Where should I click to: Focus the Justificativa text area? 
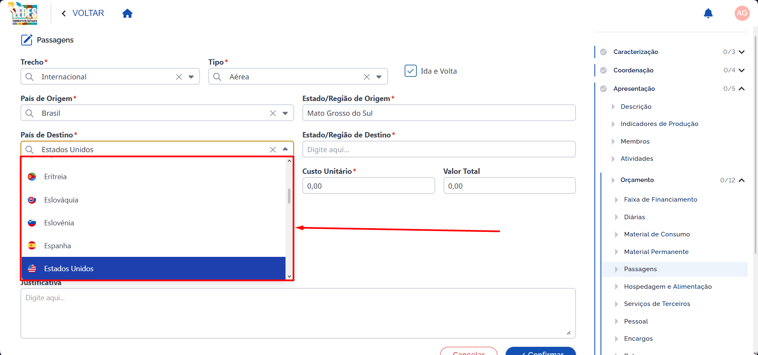(x=298, y=313)
